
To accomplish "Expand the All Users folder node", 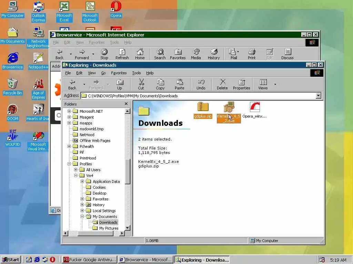I will pos(75,170).
